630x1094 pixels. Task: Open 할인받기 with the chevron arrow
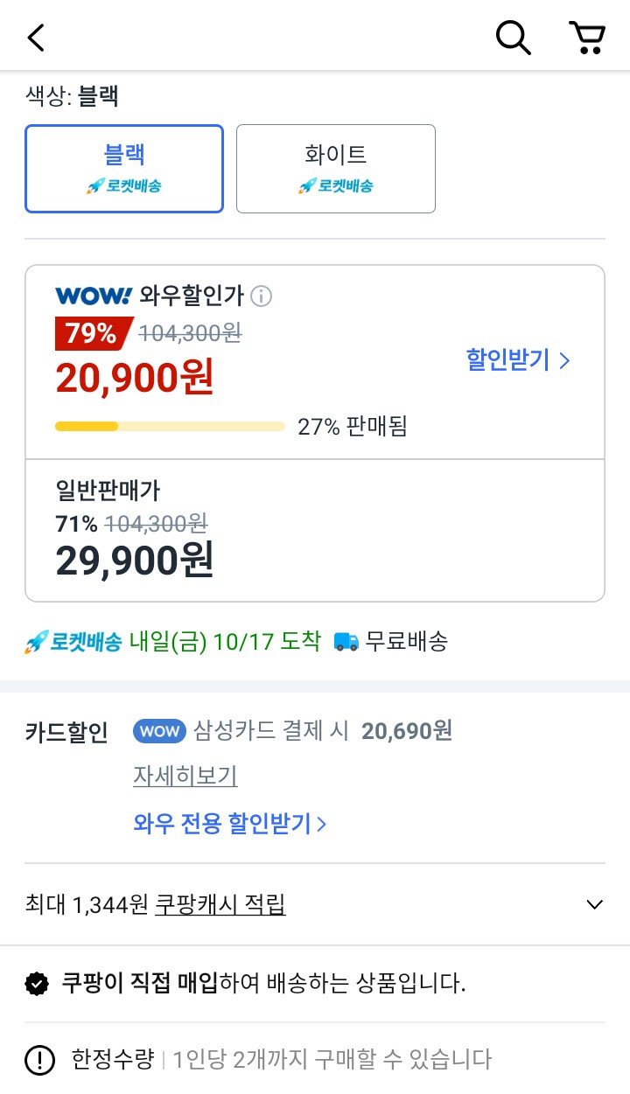click(x=518, y=359)
